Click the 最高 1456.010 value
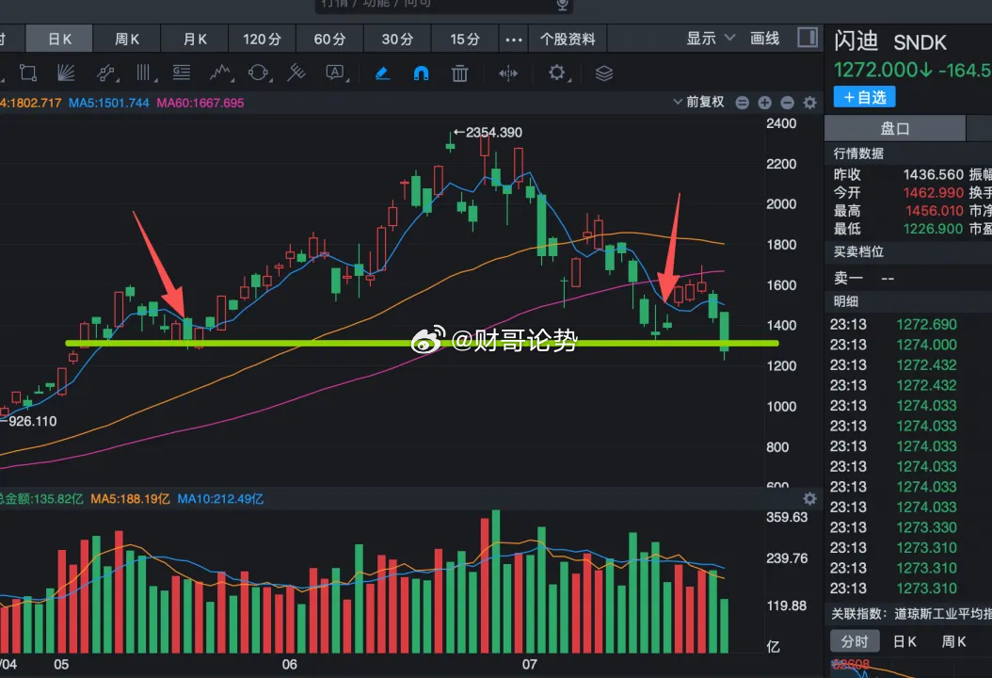 pos(934,210)
